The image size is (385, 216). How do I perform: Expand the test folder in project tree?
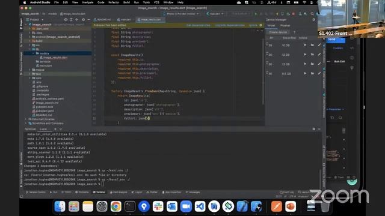[29, 74]
